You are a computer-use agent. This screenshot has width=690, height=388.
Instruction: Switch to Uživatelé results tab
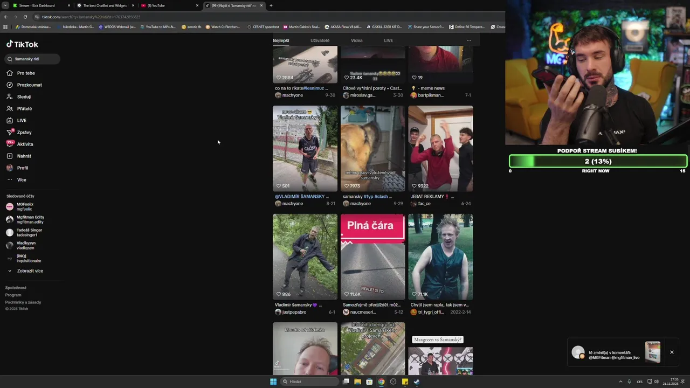[x=320, y=40]
